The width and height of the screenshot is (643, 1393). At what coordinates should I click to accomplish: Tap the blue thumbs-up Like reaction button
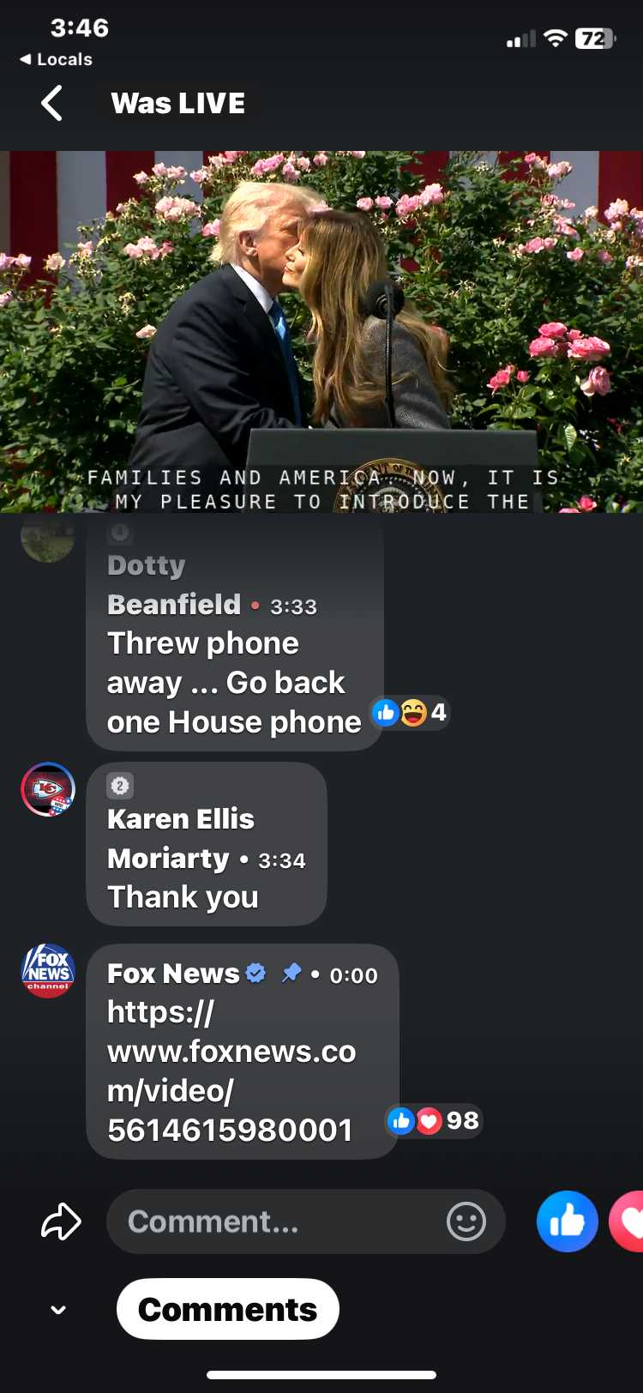(568, 1221)
